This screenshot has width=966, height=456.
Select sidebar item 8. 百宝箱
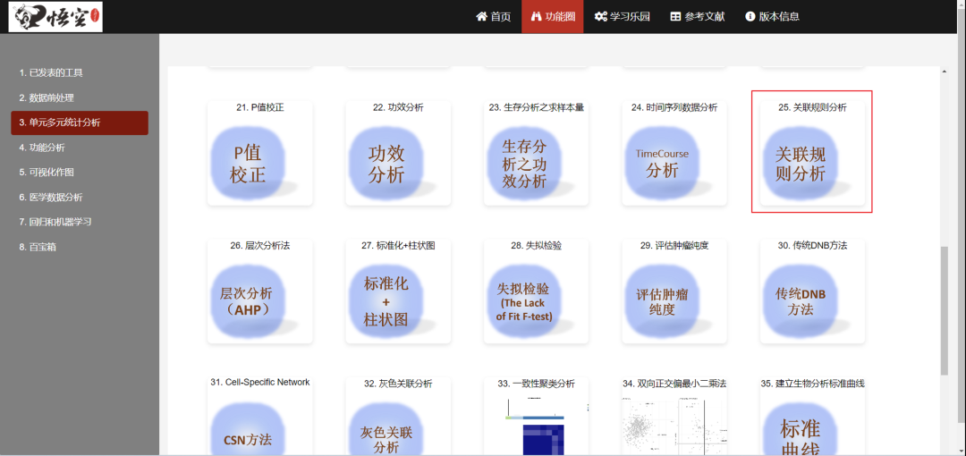click(x=80, y=247)
